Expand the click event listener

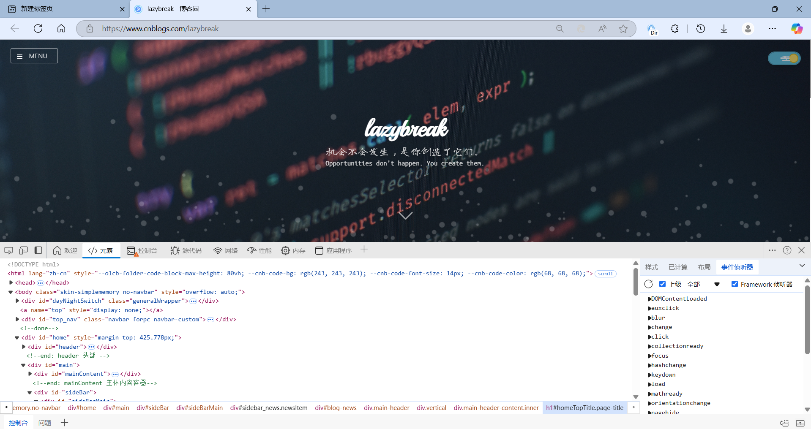(650, 337)
